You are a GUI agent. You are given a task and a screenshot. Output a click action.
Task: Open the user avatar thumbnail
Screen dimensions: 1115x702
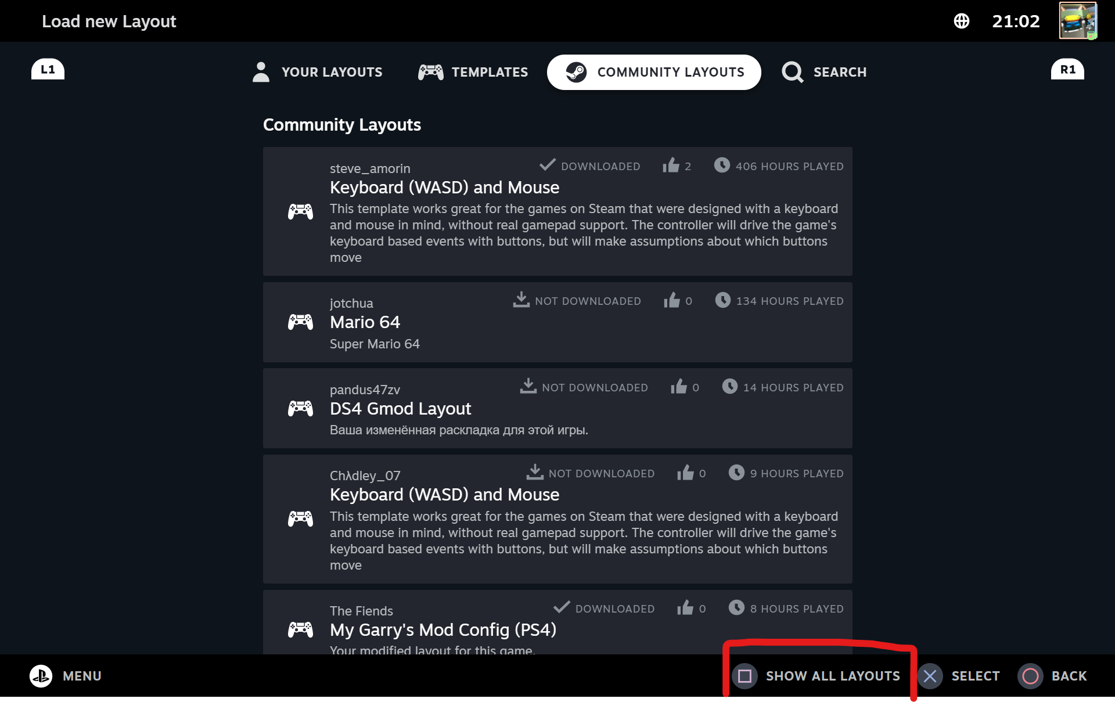[1077, 21]
